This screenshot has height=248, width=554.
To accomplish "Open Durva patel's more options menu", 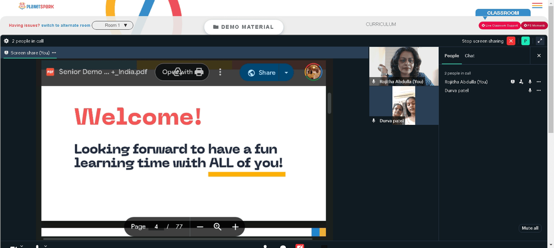I will click(x=538, y=91).
